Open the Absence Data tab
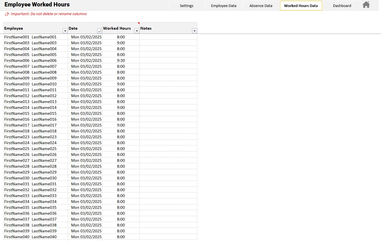 click(261, 6)
